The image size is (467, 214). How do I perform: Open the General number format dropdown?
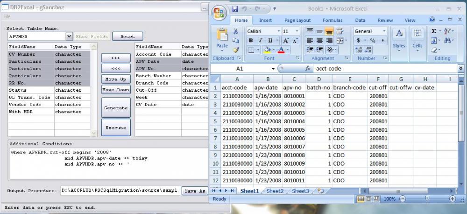click(384, 31)
